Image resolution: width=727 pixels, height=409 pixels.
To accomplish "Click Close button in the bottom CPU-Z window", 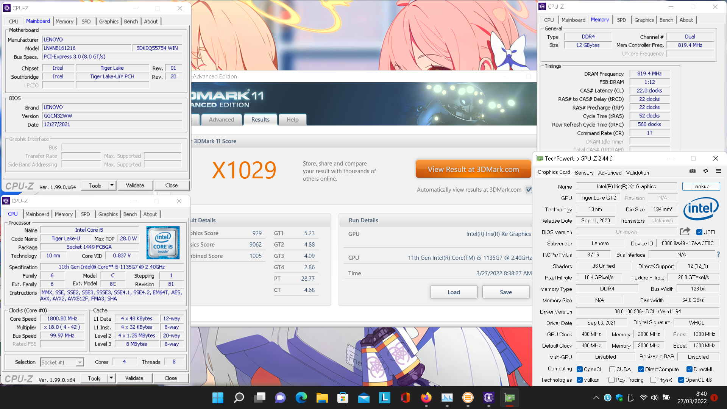I will pos(171,378).
